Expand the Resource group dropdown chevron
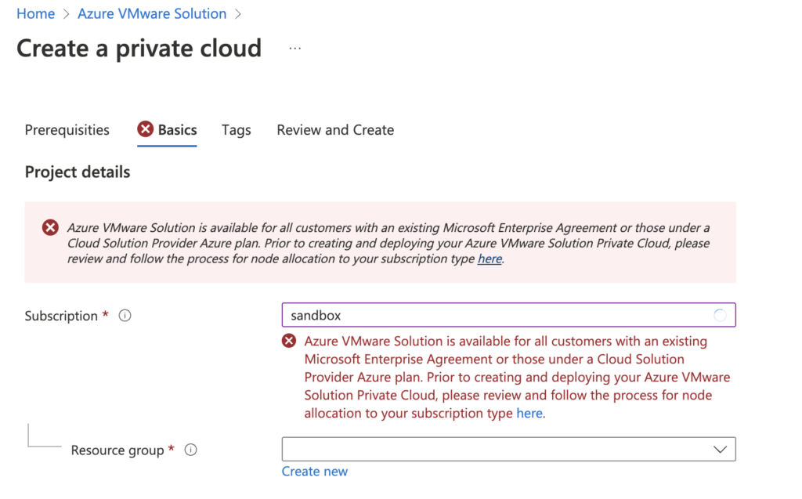Screen dimensions: 802x499 click(x=720, y=450)
